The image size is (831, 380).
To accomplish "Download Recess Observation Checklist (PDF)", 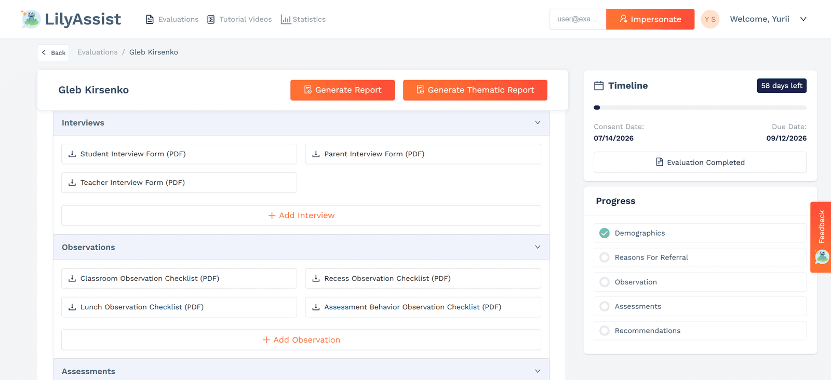I will click(423, 279).
